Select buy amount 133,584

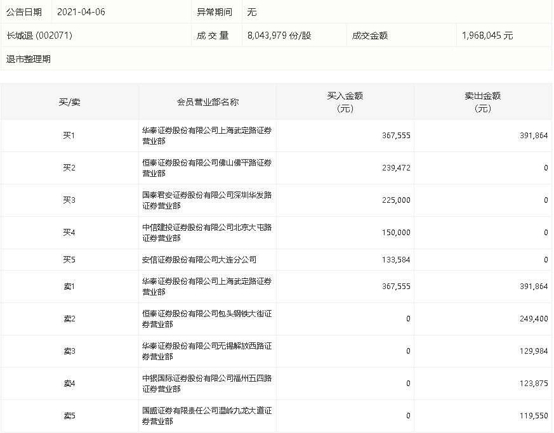(x=396, y=260)
